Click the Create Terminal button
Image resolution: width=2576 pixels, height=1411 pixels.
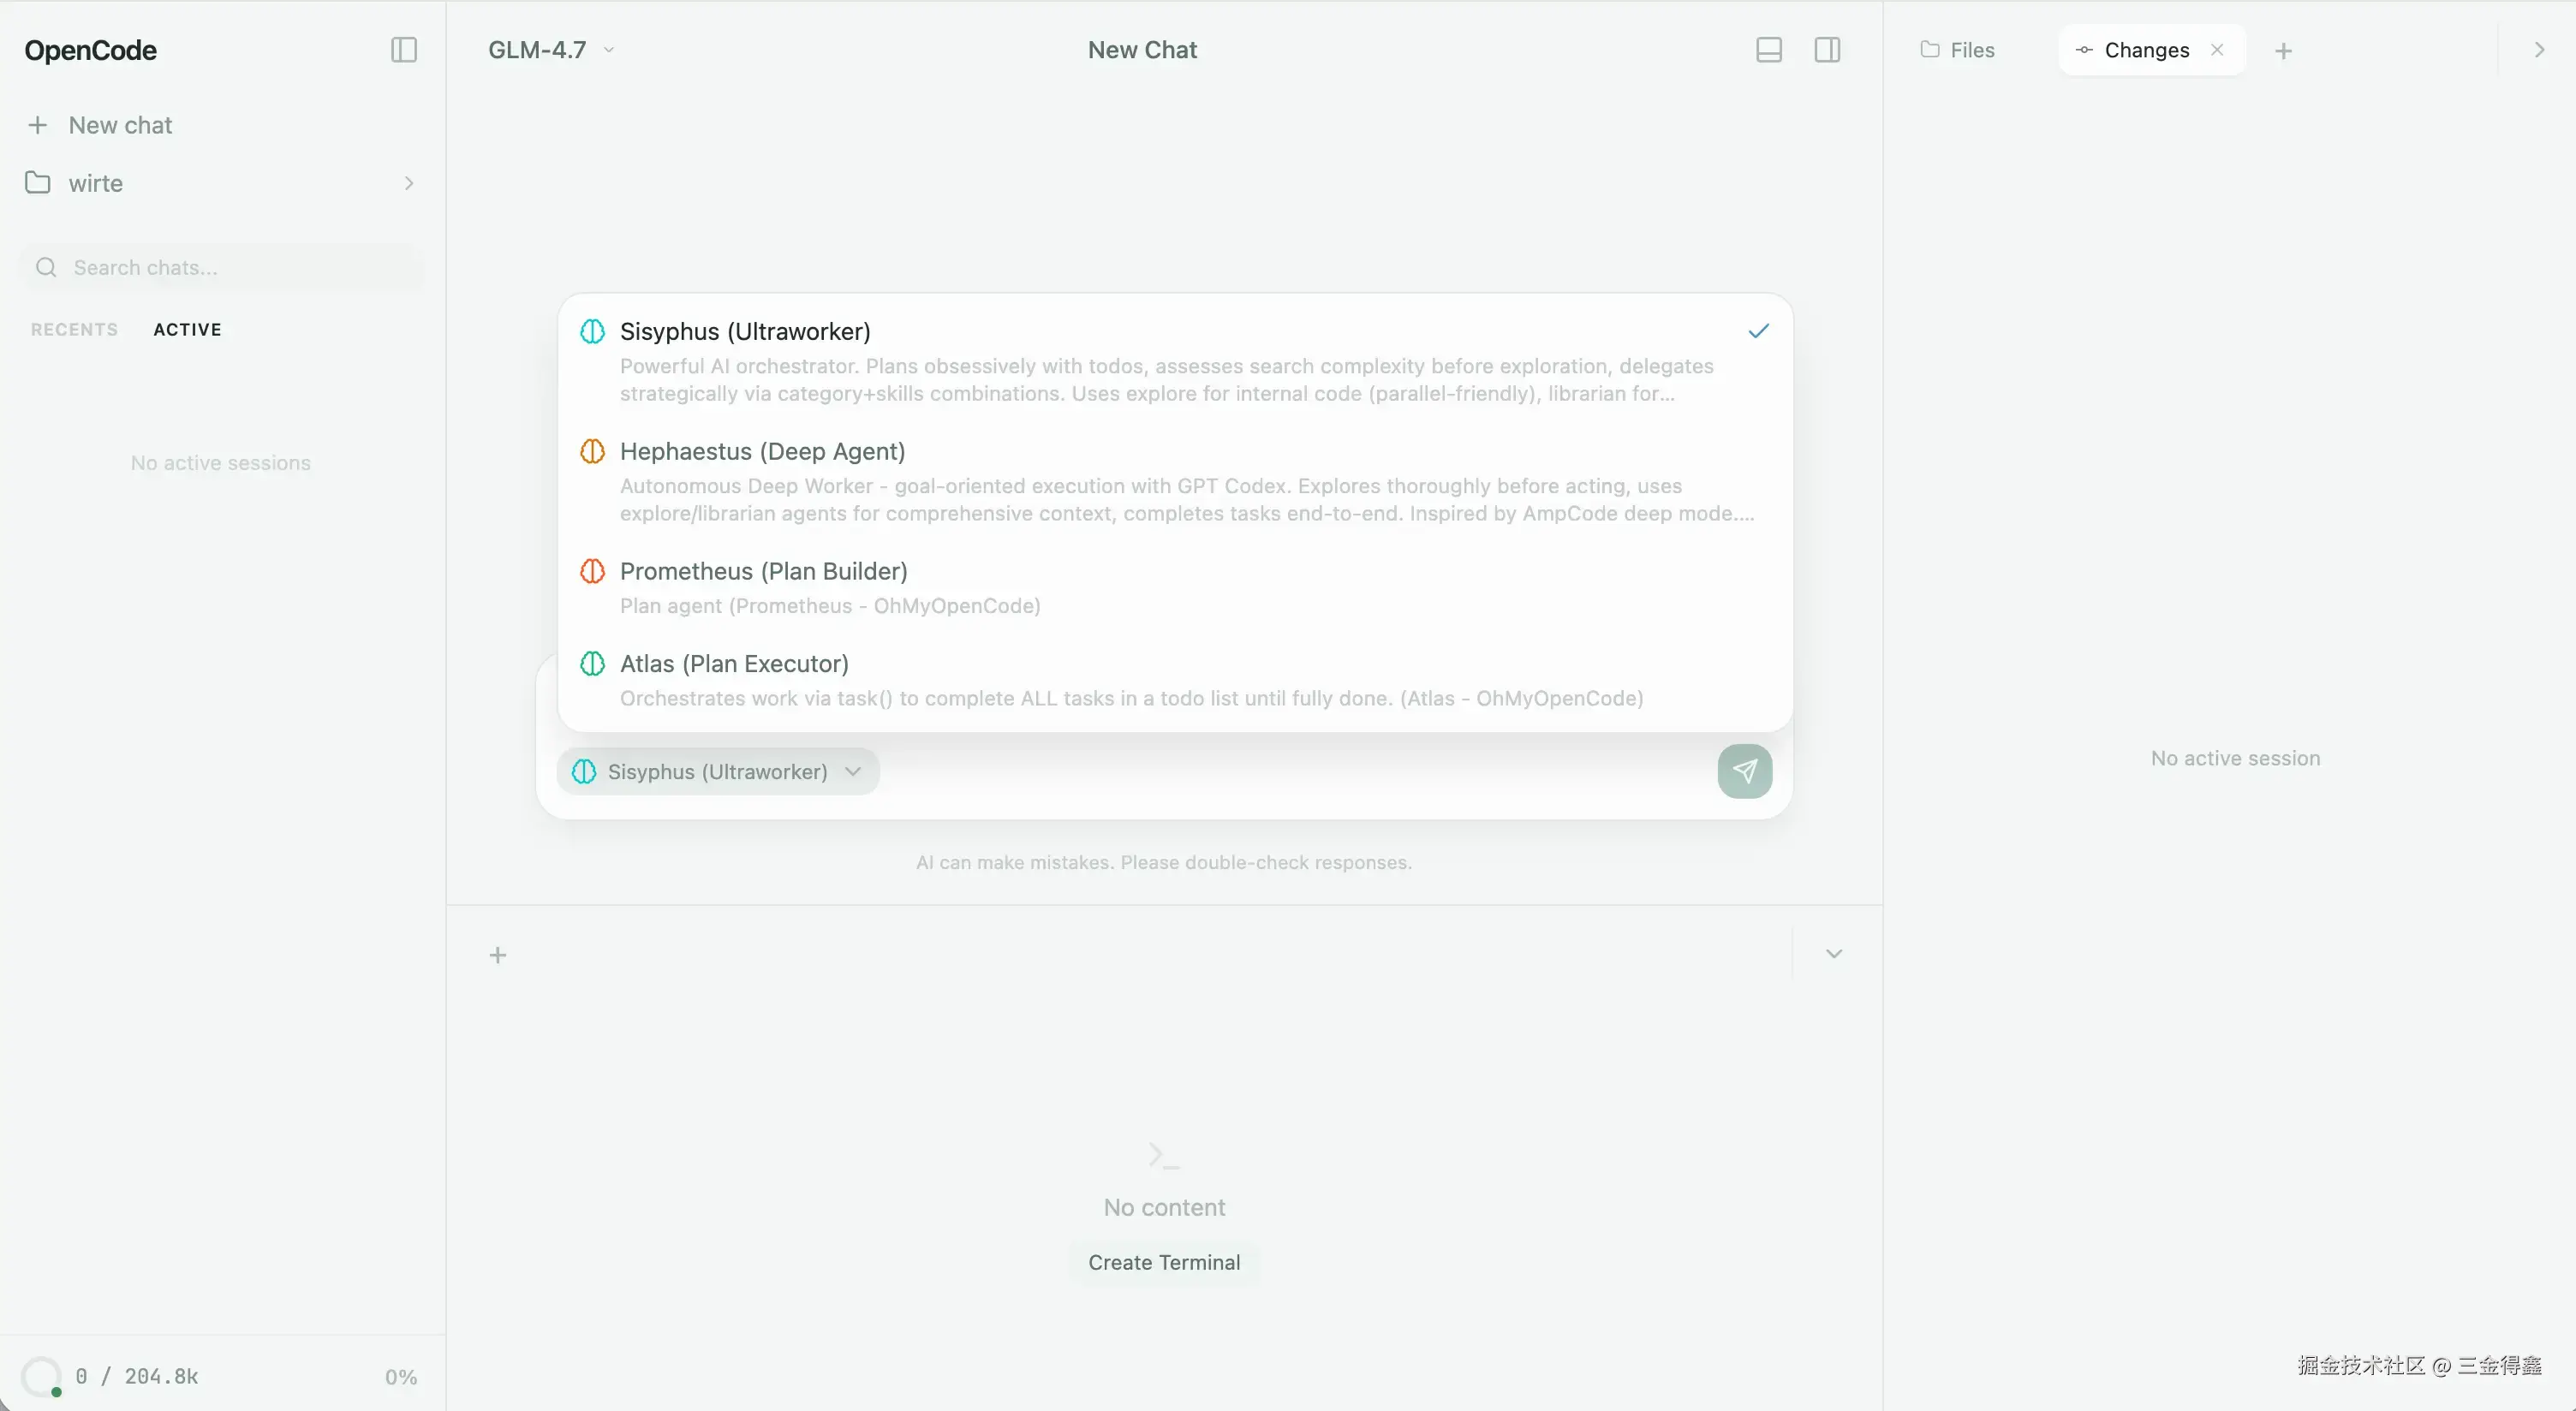point(1163,1262)
